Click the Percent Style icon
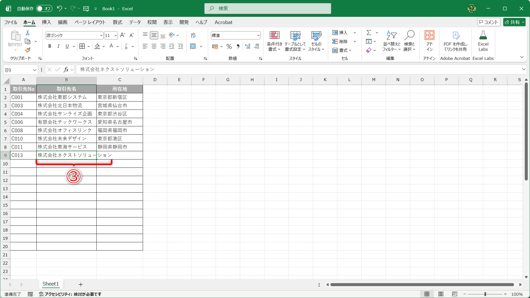 229,46
